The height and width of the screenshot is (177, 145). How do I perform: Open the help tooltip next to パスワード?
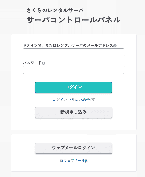(44, 63)
